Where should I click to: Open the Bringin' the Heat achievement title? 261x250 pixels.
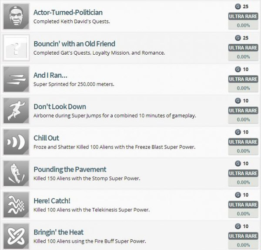click(x=59, y=232)
